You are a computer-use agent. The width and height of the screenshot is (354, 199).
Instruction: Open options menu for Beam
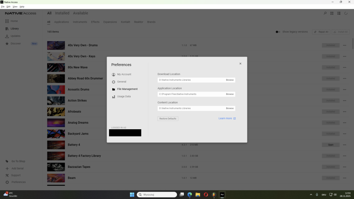(344, 178)
